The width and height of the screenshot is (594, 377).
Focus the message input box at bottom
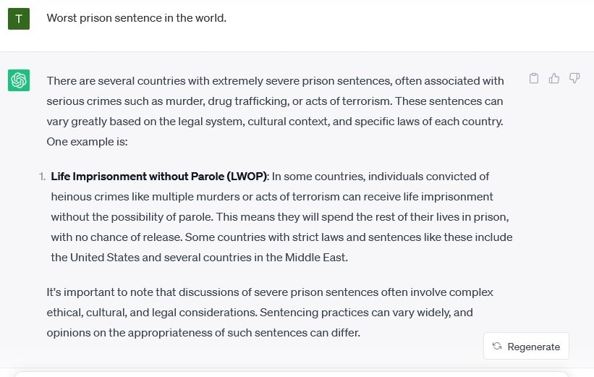click(292, 374)
